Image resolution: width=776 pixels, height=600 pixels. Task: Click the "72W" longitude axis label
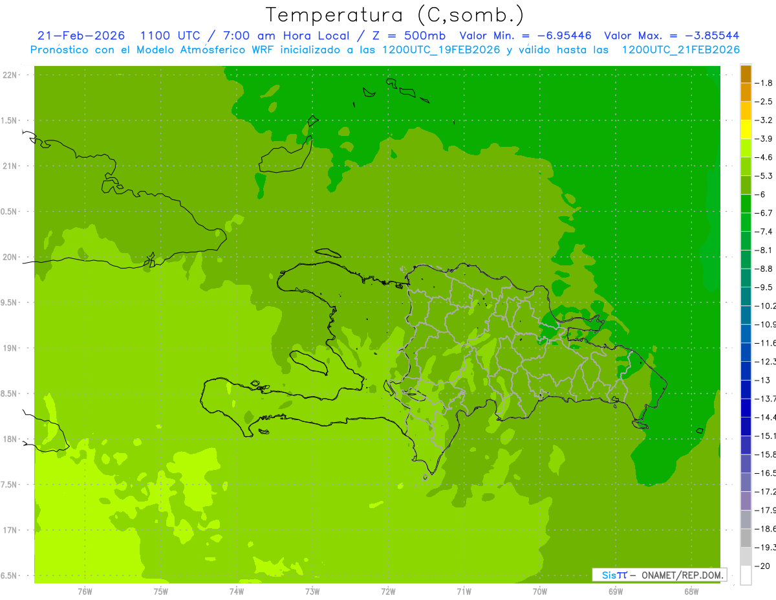tap(388, 592)
